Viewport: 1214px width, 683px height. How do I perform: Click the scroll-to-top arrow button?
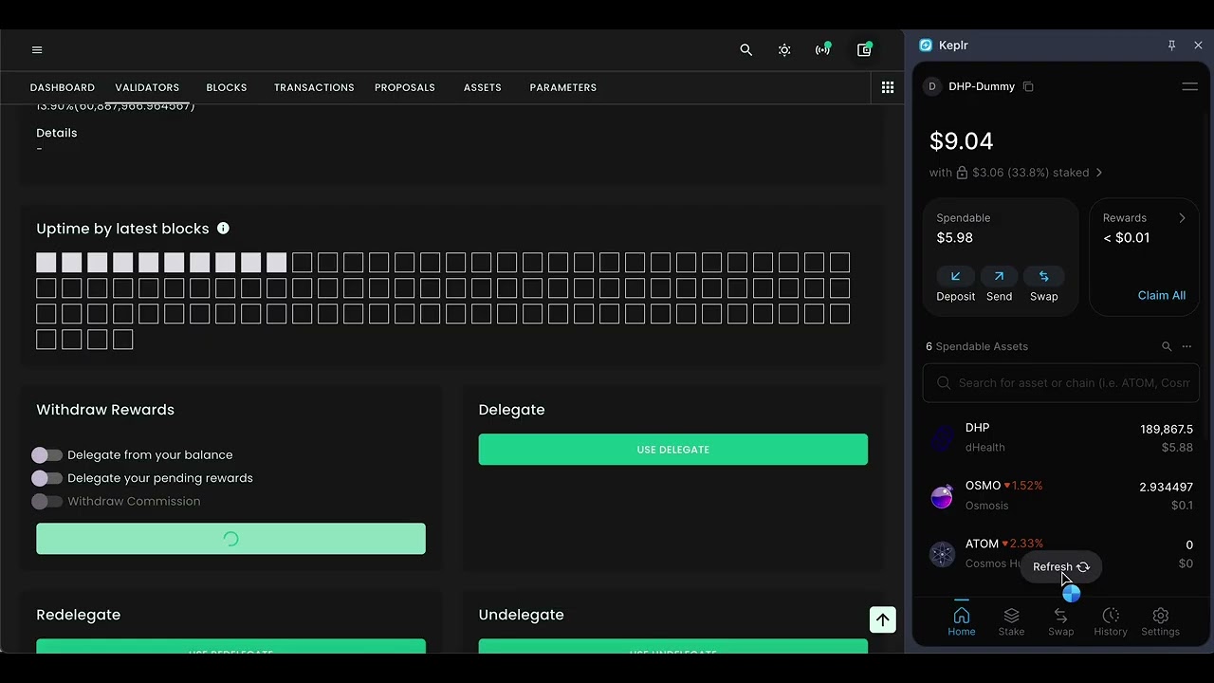click(x=883, y=620)
